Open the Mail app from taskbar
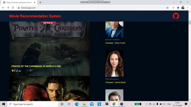The width and height of the screenshot is (191, 107). (92, 104)
